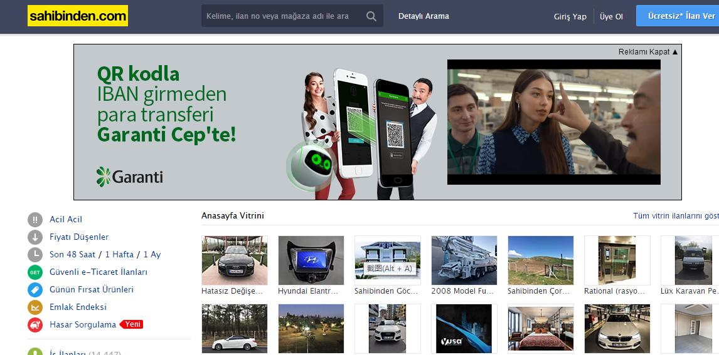Click the search magnifier icon

coord(371,16)
